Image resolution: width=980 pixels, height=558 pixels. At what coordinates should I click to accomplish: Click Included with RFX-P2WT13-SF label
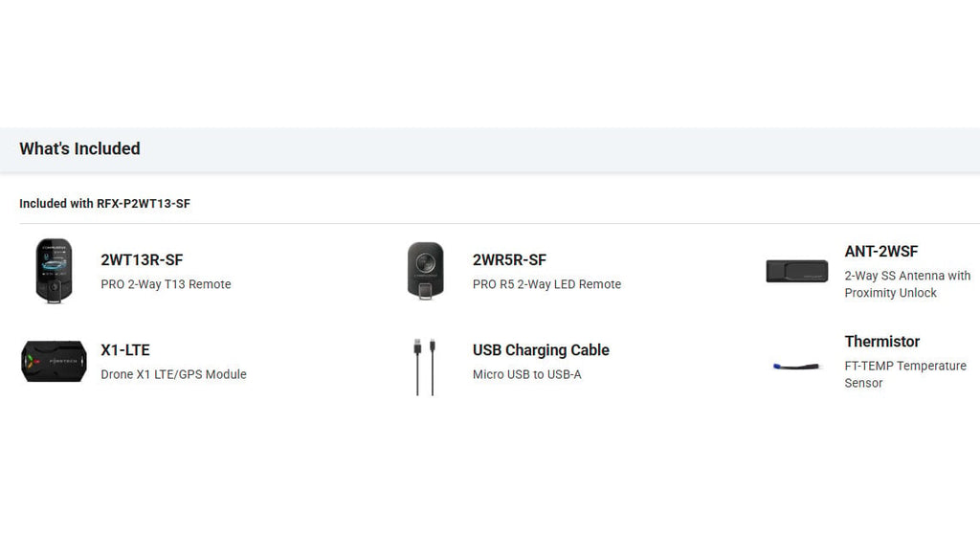tap(105, 204)
